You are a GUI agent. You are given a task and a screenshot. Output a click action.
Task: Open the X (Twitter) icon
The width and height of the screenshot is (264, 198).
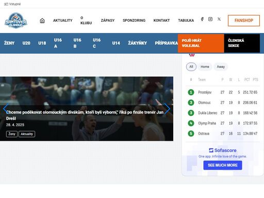(219, 19)
